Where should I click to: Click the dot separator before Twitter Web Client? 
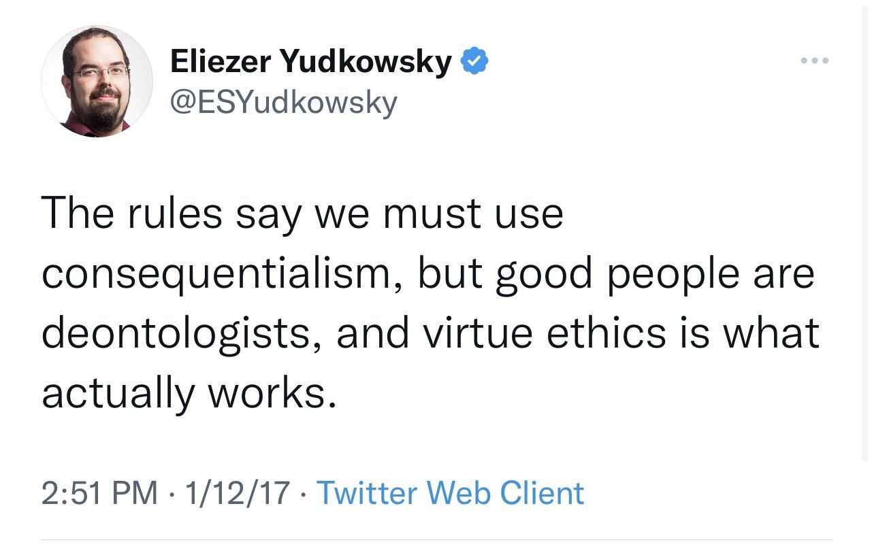click(304, 493)
